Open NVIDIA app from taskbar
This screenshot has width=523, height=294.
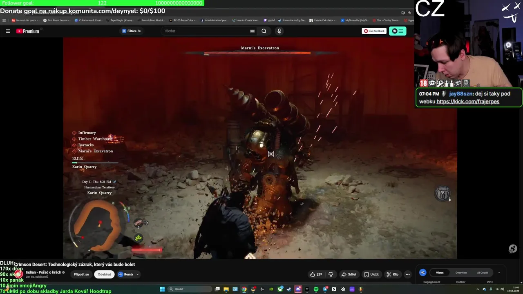pos(271,289)
